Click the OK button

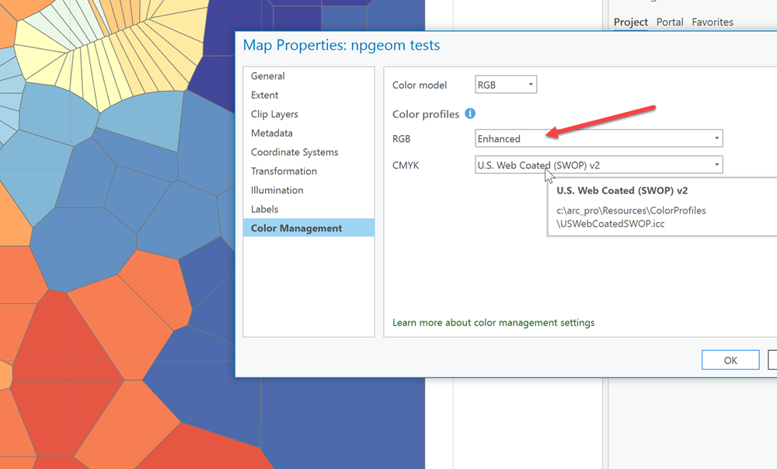pos(730,360)
